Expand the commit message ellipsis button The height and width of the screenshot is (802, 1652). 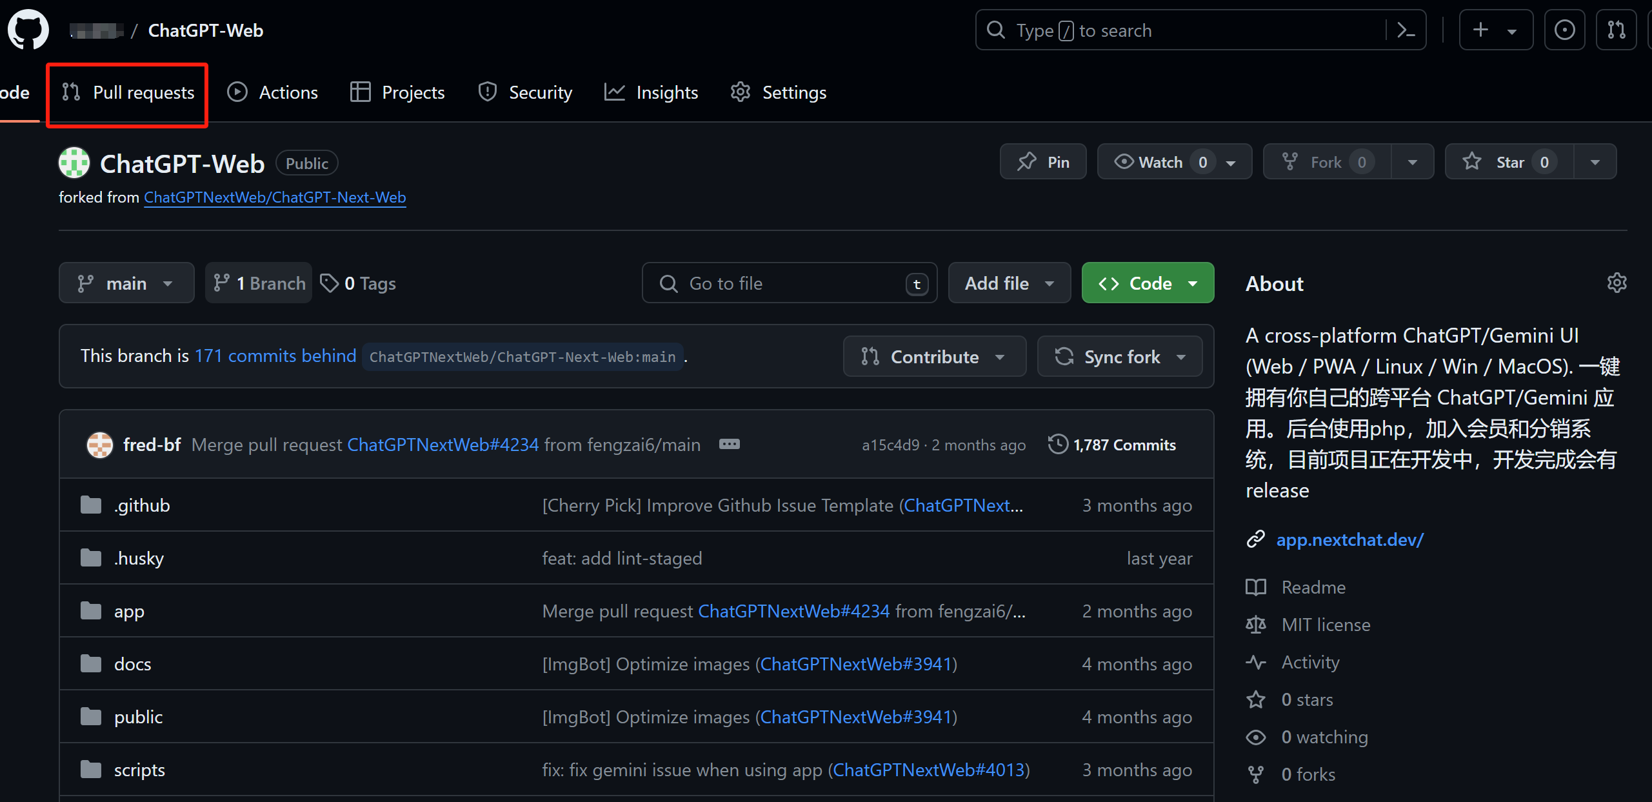pyautogui.click(x=729, y=444)
